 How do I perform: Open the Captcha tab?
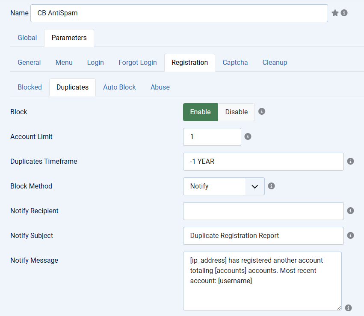point(235,63)
